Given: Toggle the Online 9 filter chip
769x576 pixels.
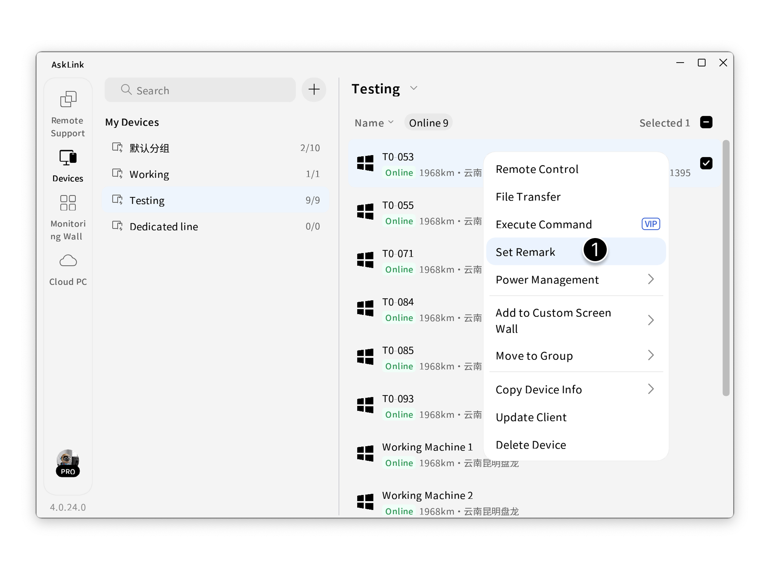Looking at the screenshot, I should [x=428, y=123].
